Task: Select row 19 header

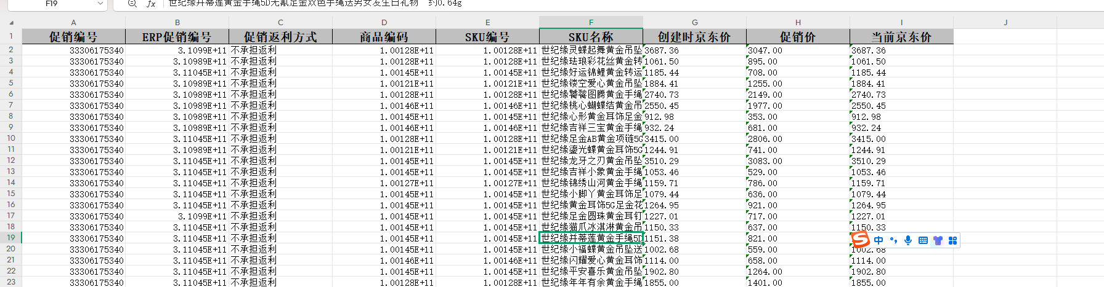Action: click(10, 238)
